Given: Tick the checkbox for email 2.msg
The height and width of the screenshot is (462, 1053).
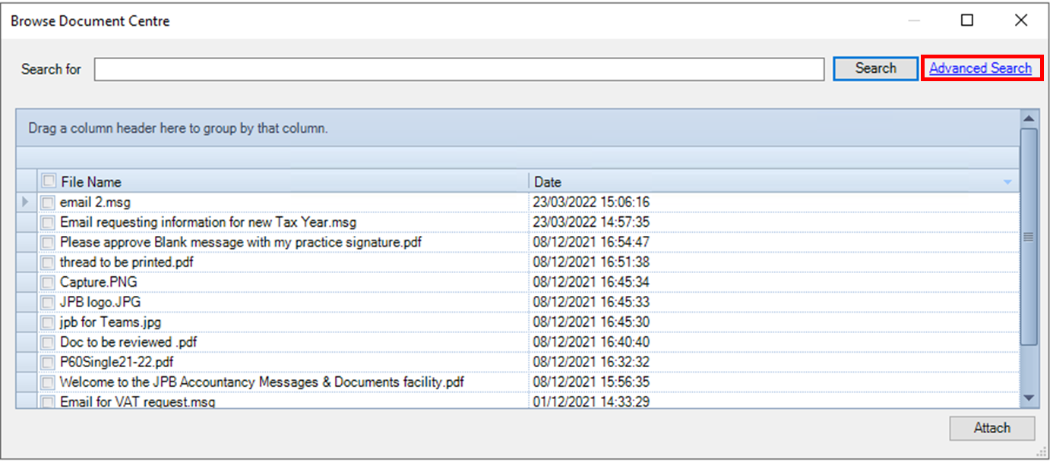Looking at the screenshot, I should point(48,203).
